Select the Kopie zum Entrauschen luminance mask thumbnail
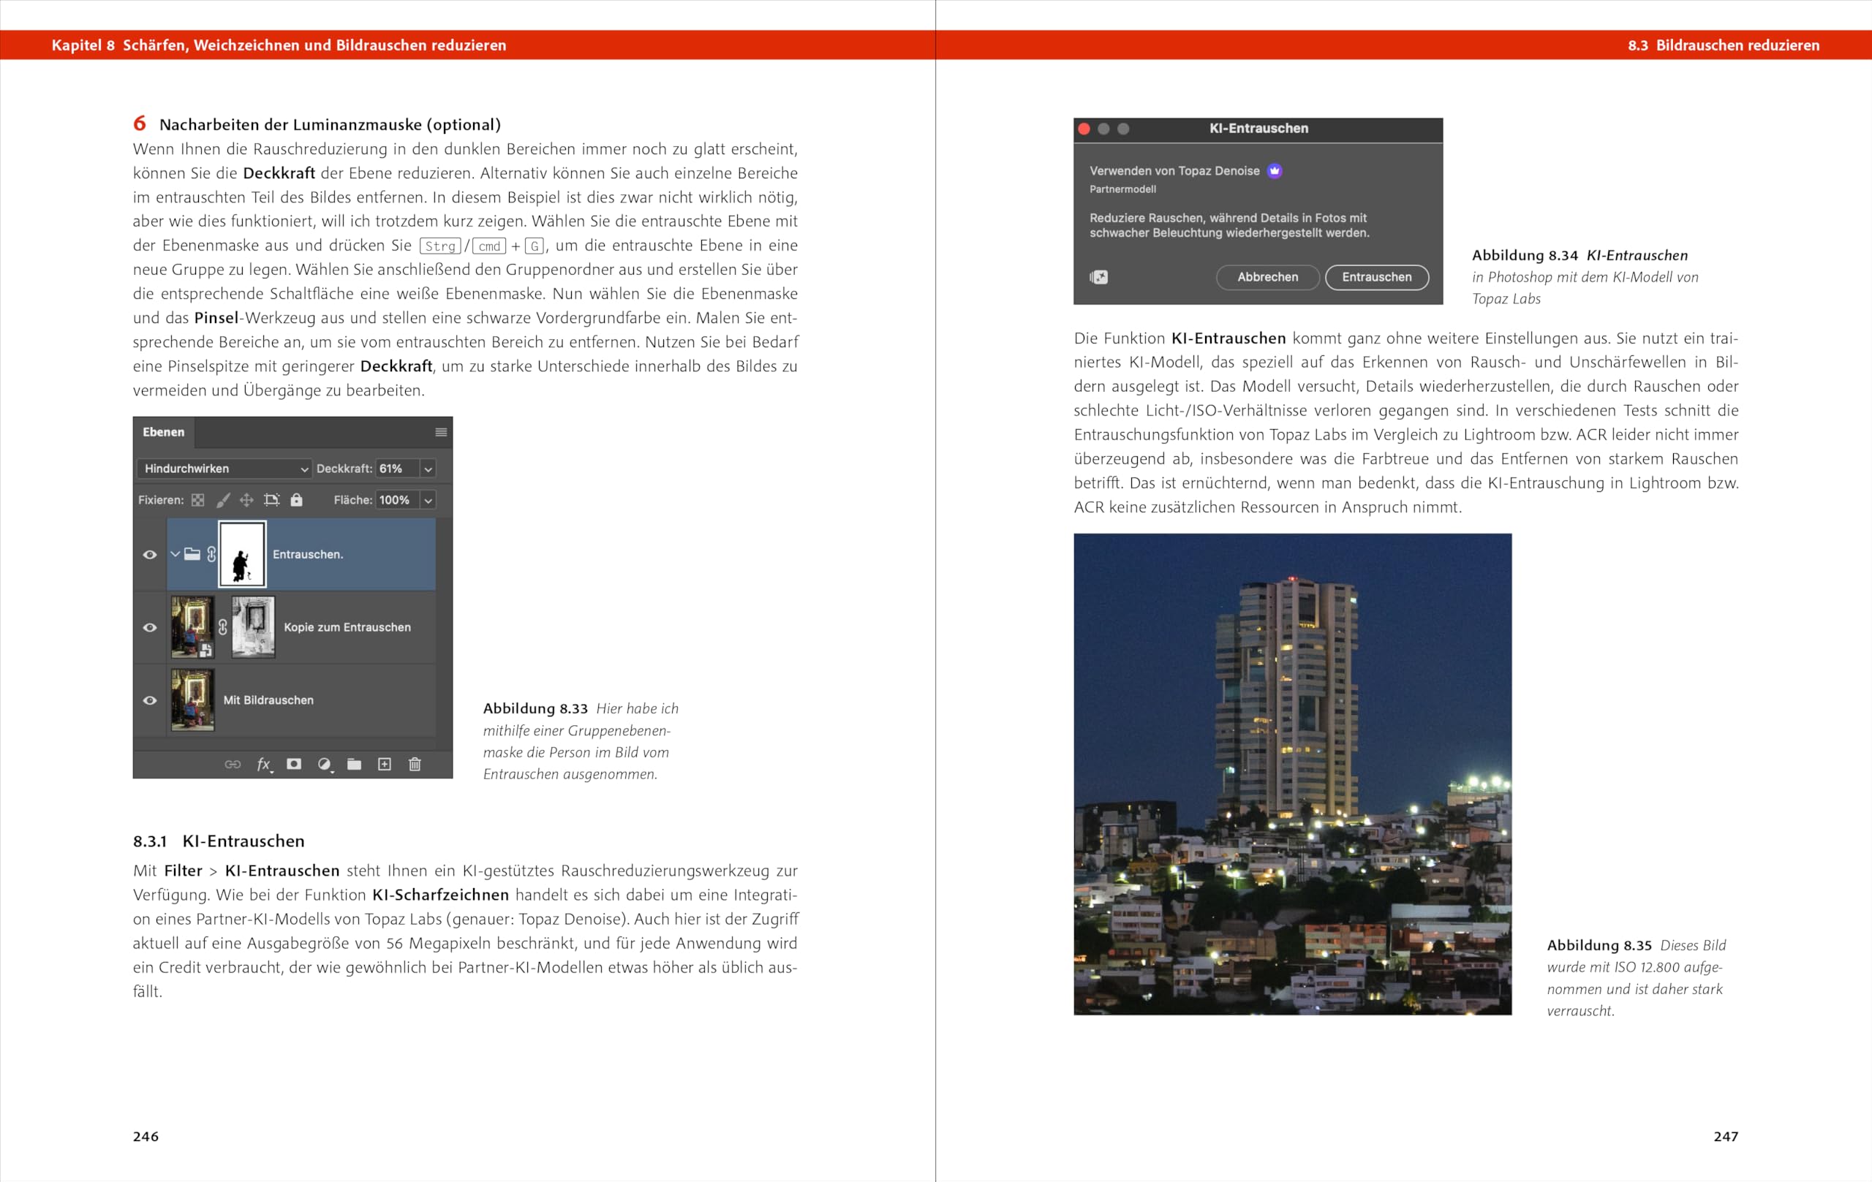The width and height of the screenshot is (1872, 1182). [x=254, y=627]
